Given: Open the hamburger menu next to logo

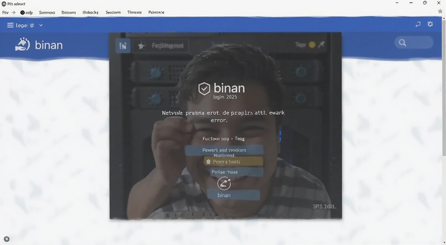Looking at the screenshot, I should (x=10, y=25).
